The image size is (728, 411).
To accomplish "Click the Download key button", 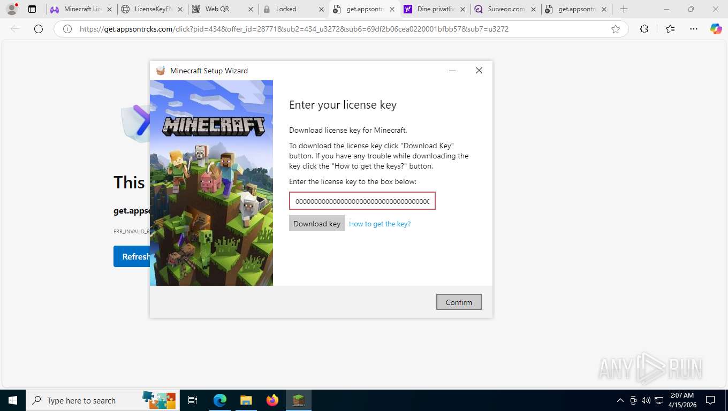I will (x=317, y=224).
